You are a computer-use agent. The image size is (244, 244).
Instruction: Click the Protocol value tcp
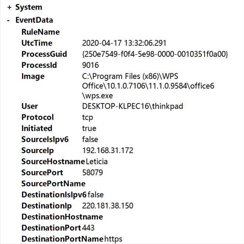coord(88,118)
